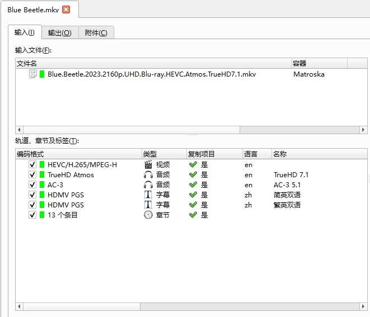Viewport: 370px width, 317px height.
Task: Uncheck the HEVC/H.265/MPEG-H video track
Action: point(32,164)
